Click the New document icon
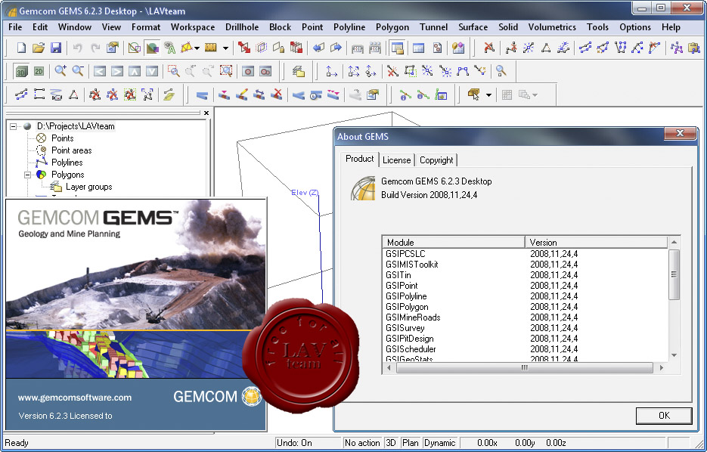Image resolution: width=707 pixels, height=452 pixels. point(21,48)
